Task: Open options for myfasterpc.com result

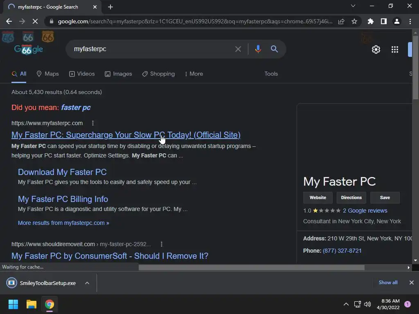Action: (x=93, y=123)
